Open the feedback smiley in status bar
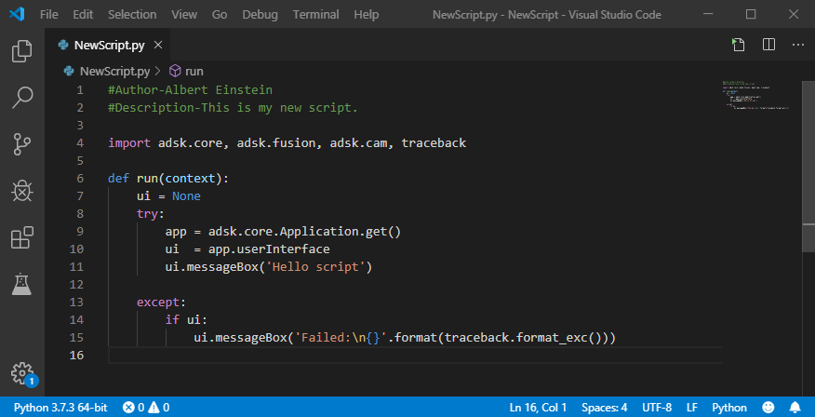Screen dimensions: 815x417 click(768, 407)
